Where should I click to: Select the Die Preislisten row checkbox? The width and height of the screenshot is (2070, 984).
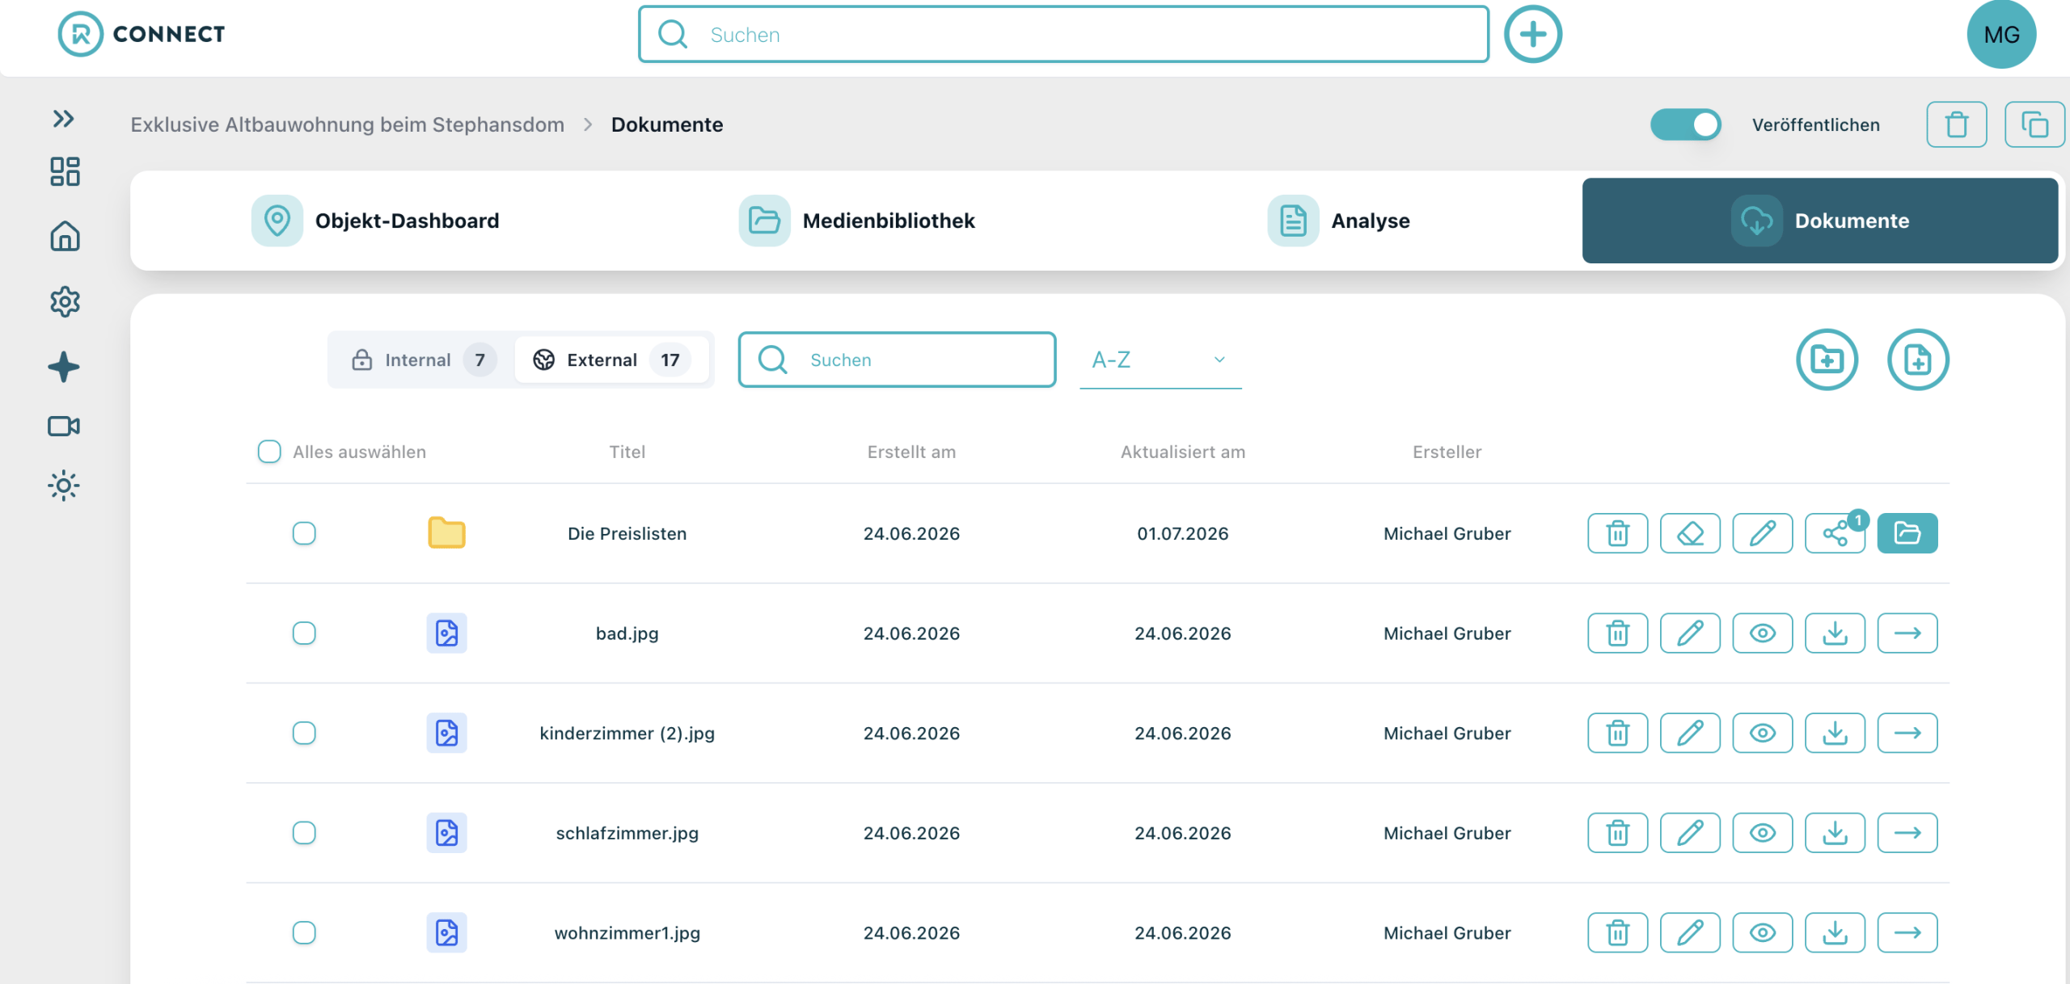[304, 533]
